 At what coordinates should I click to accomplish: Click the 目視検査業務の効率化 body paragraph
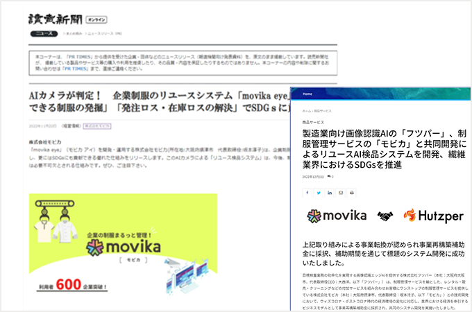coord(385,292)
